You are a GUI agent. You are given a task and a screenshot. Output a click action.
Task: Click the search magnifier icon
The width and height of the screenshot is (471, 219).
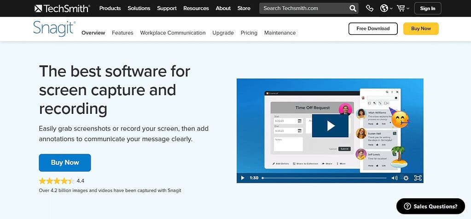[x=353, y=8]
